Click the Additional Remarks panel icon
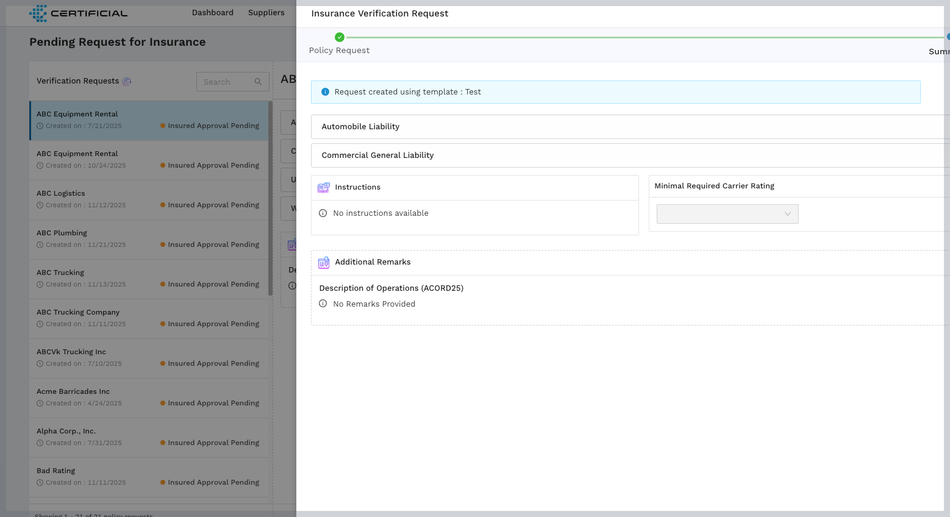950x517 pixels. [324, 263]
